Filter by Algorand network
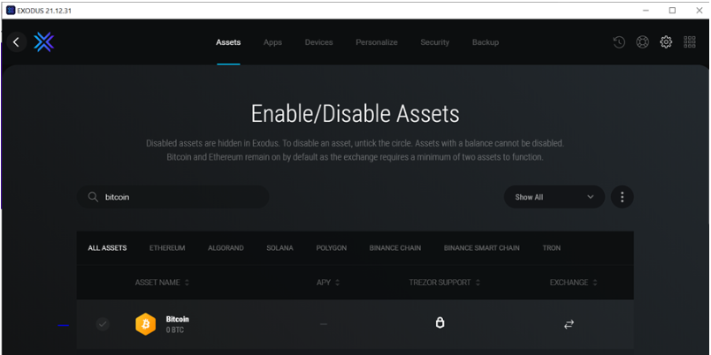The width and height of the screenshot is (711, 355). tap(226, 247)
